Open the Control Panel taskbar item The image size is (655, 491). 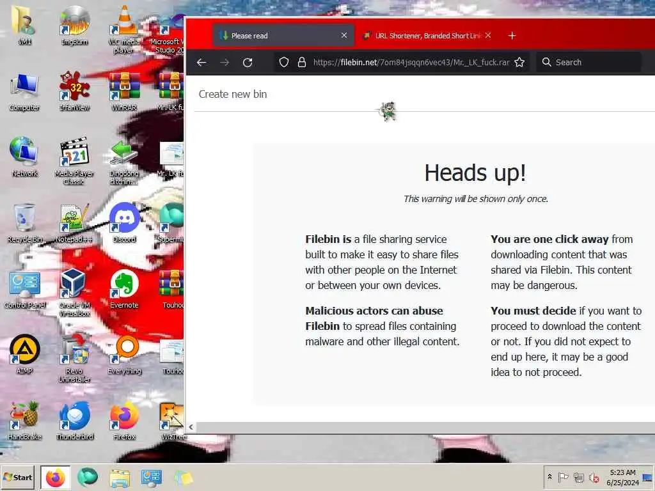[151, 478]
